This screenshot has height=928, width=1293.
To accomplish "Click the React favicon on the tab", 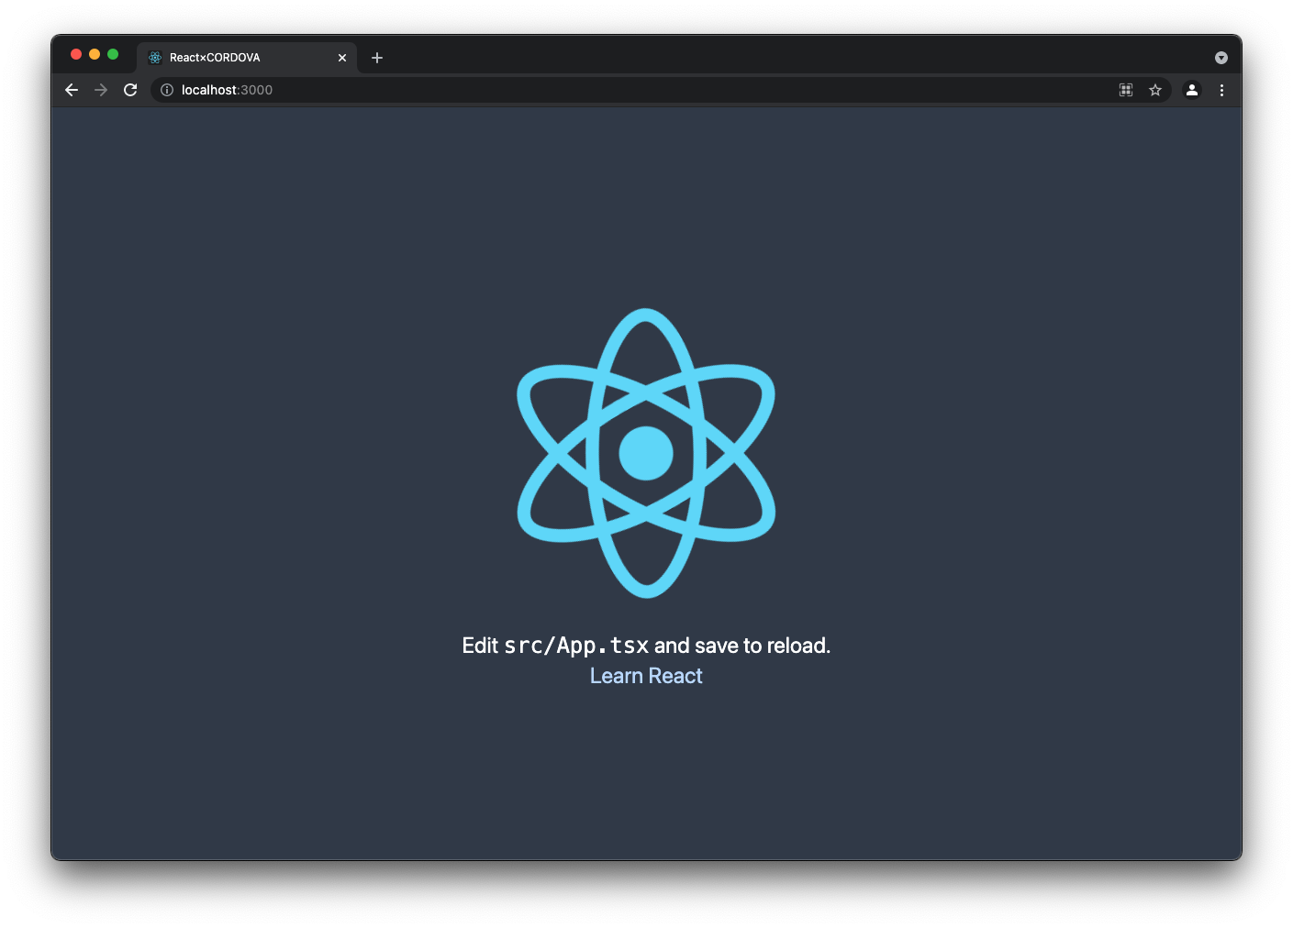I will point(154,57).
